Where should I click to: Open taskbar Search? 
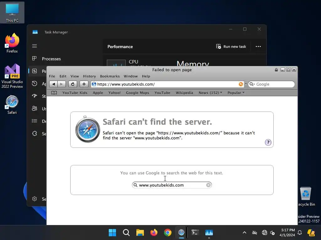pyautogui.click(x=126, y=232)
